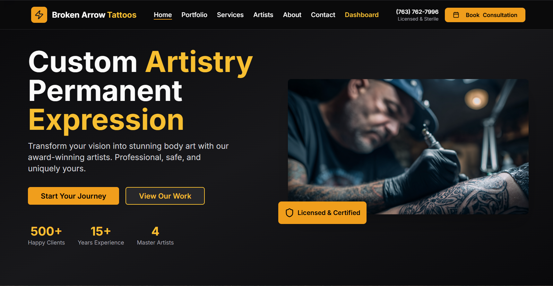The height and width of the screenshot is (286, 553).
Task: Go to the Services menu item
Action: point(230,15)
